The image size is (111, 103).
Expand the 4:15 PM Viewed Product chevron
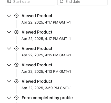point(9,48)
